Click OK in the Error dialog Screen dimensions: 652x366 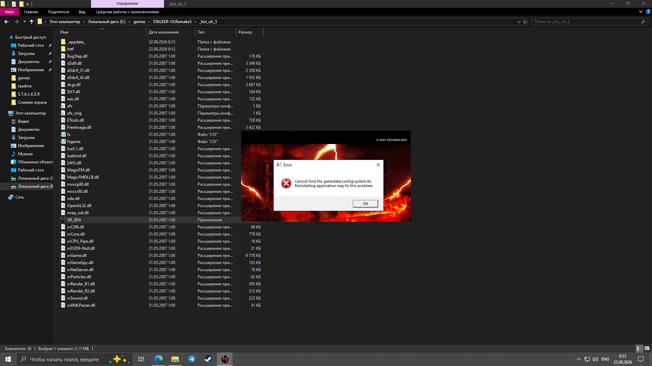point(365,204)
